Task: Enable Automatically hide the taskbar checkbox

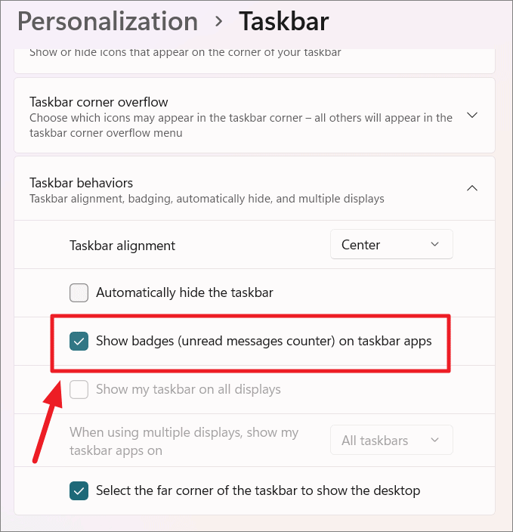Action: (x=79, y=292)
